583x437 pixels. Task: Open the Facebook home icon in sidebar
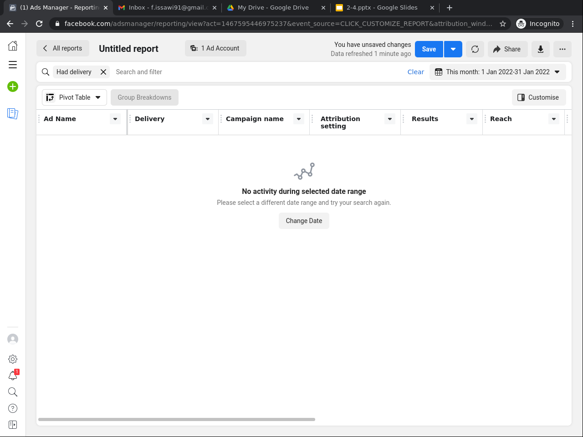point(13,46)
